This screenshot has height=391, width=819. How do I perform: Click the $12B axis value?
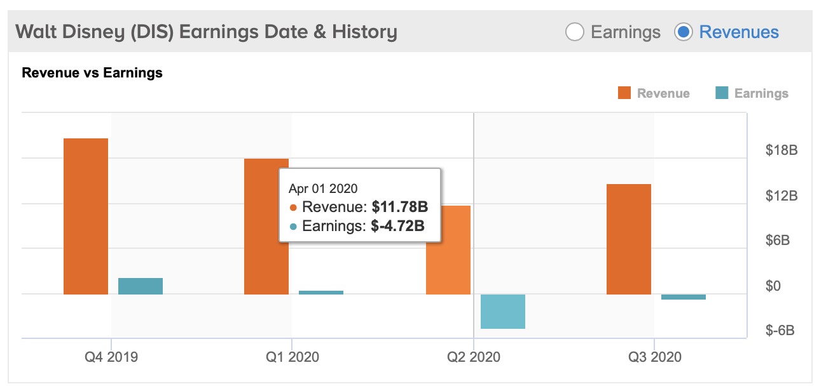781,195
